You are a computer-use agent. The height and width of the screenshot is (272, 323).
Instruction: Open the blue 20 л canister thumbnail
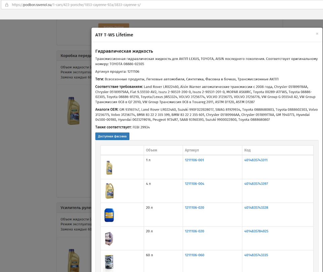coord(109,215)
